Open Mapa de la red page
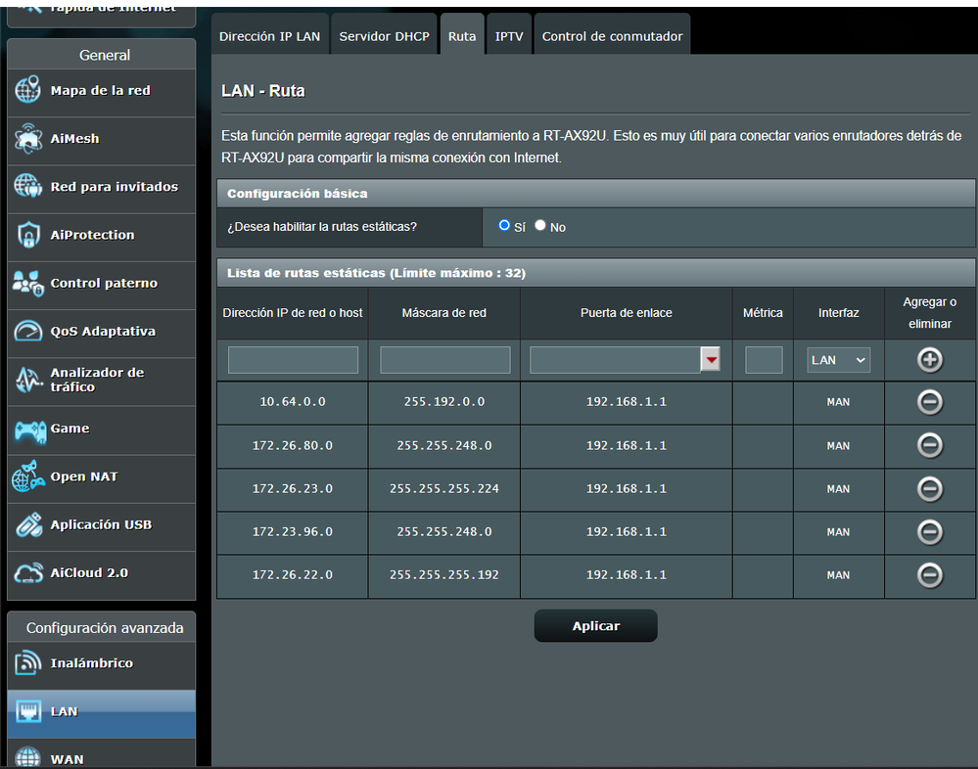Screen dimensions: 978x769 tap(100, 91)
